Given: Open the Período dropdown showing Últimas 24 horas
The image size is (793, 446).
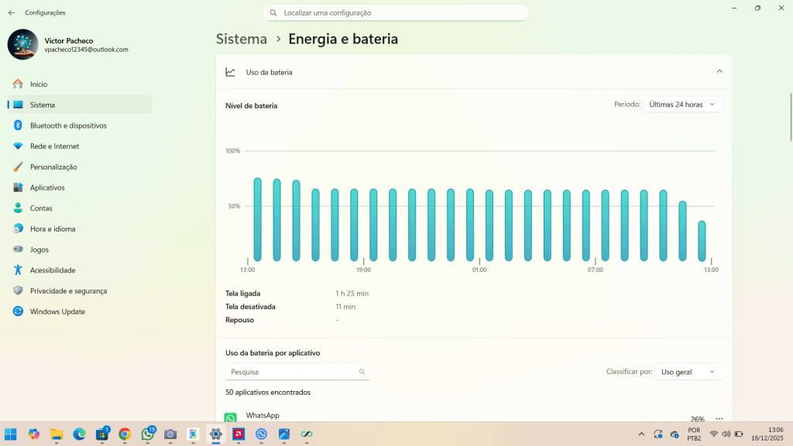Looking at the screenshot, I should 682,104.
